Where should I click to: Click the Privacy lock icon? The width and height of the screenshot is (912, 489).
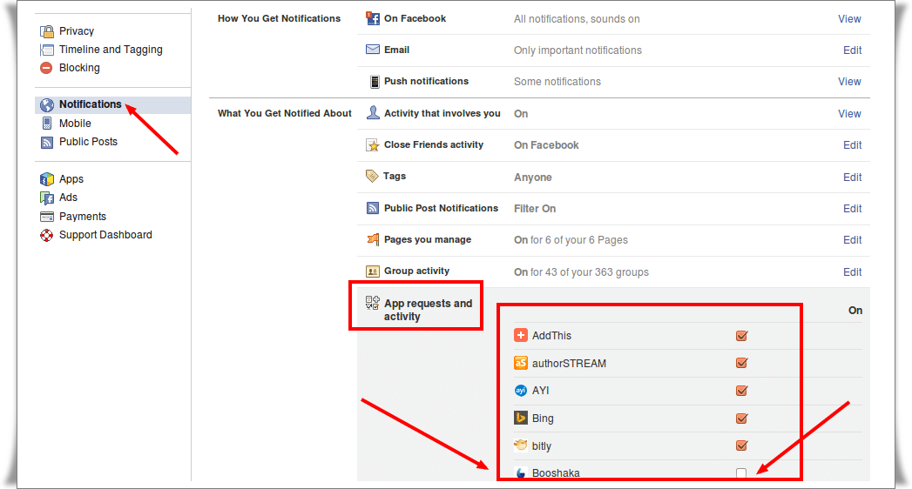[x=46, y=31]
